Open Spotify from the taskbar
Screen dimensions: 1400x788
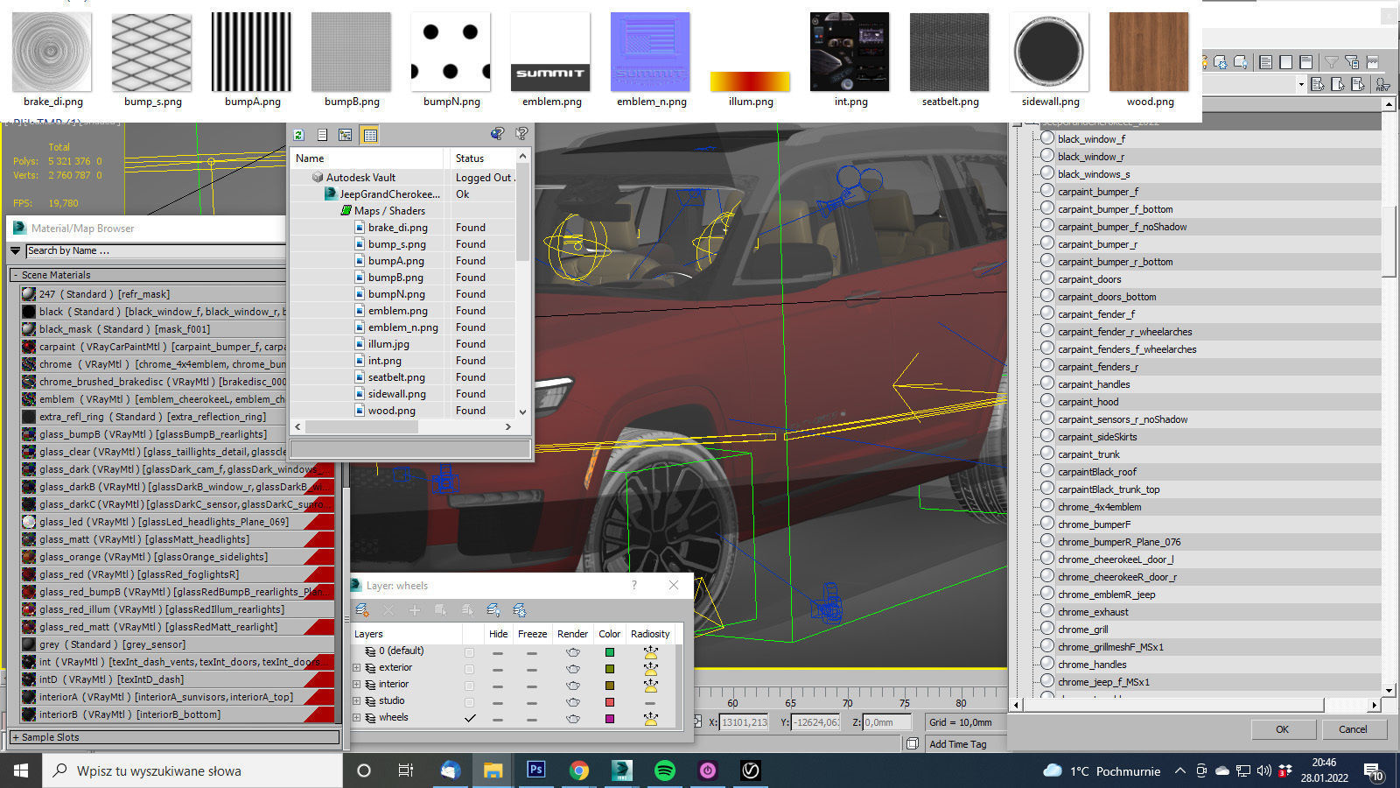664,770
